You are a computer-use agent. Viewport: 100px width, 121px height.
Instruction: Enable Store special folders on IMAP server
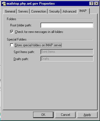[x=12, y=45]
